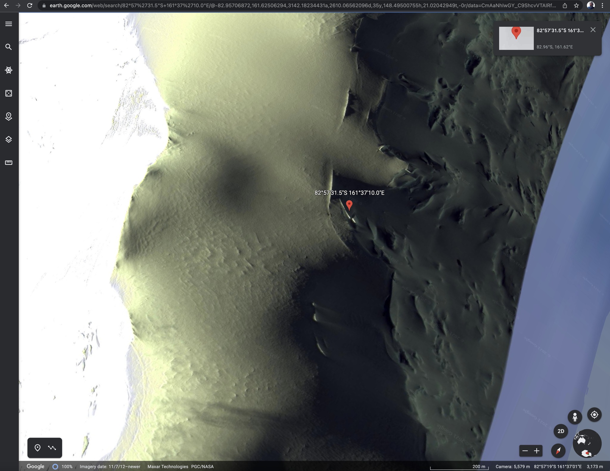
Task: Click the Search magnifier icon
Action: coord(9,47)
